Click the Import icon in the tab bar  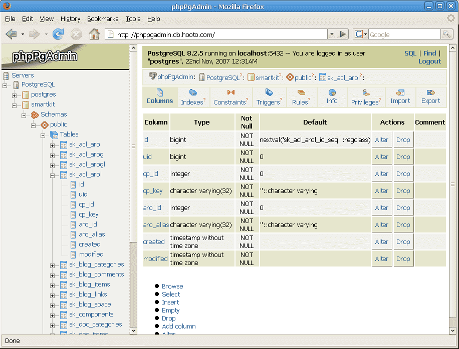[400, 92]
